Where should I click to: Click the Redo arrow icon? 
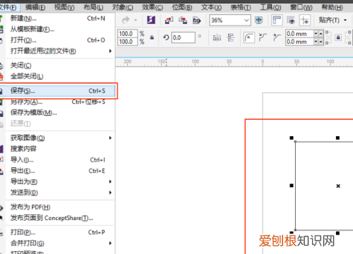(126, 20)
